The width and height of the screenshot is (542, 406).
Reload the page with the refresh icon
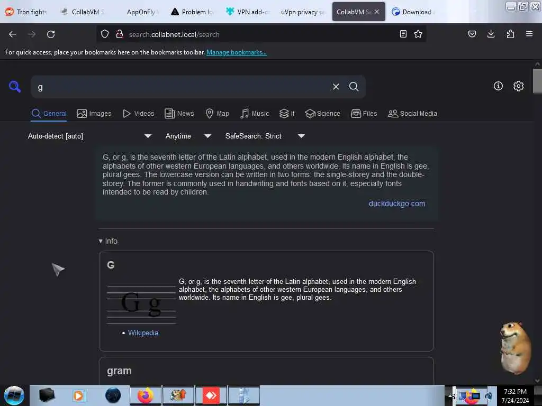[x=51, y=34]
